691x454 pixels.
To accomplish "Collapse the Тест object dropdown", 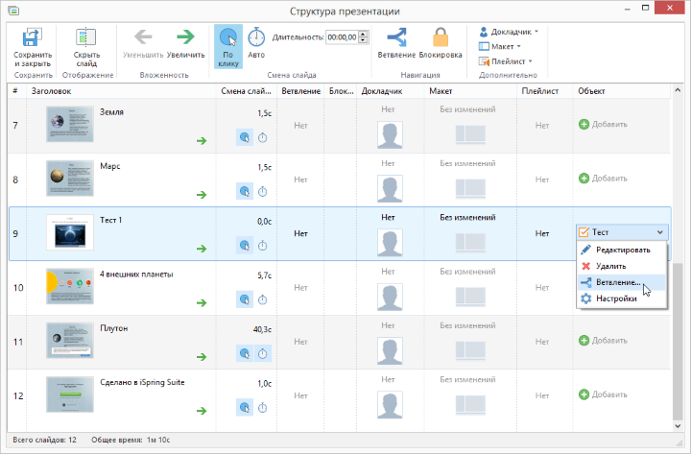I will [659, 232].
